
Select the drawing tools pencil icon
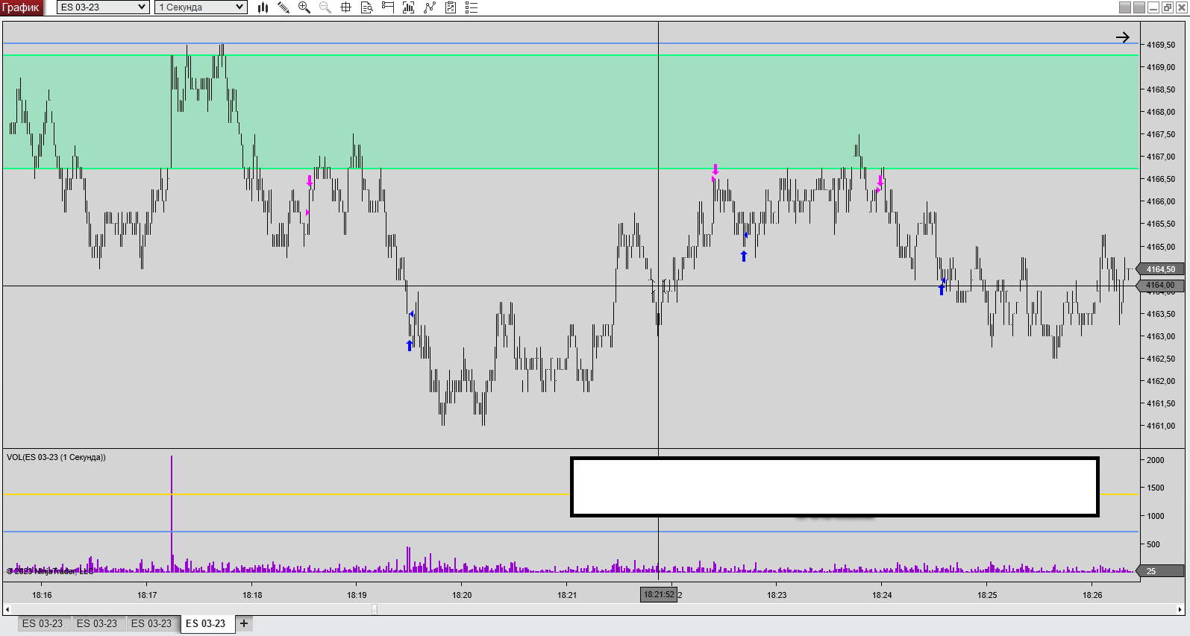284,7
